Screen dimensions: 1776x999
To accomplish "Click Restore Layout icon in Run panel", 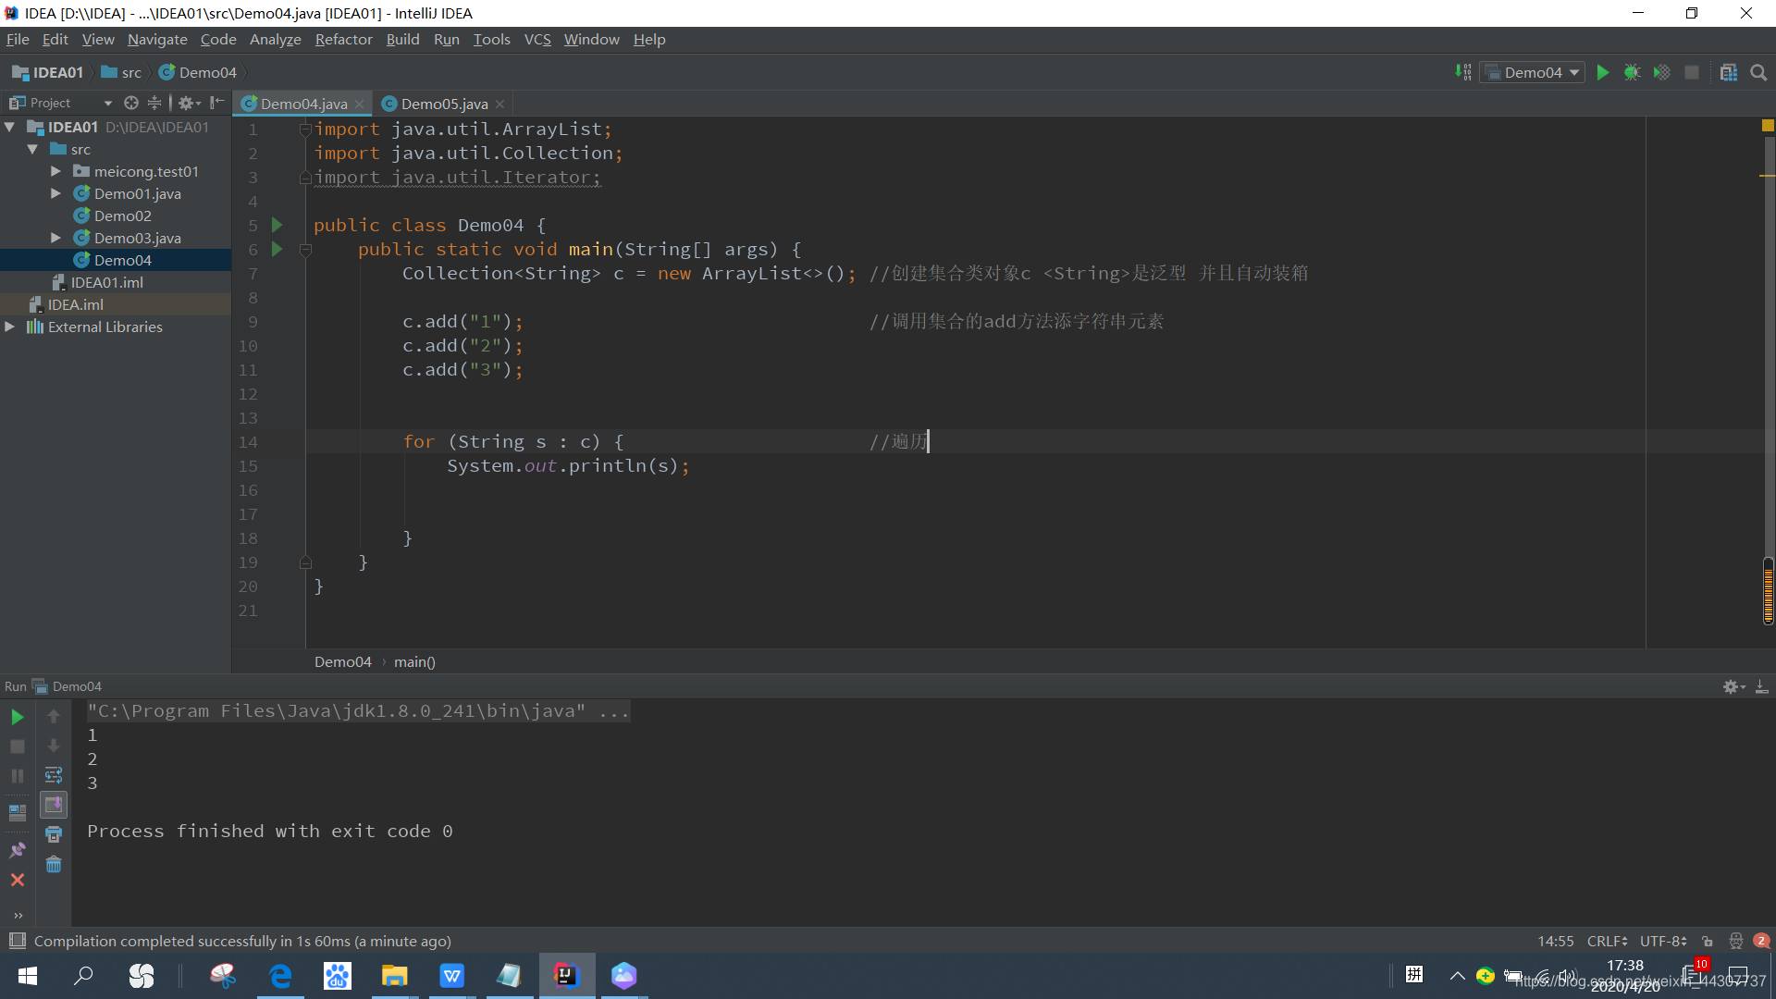I will 18,813.
